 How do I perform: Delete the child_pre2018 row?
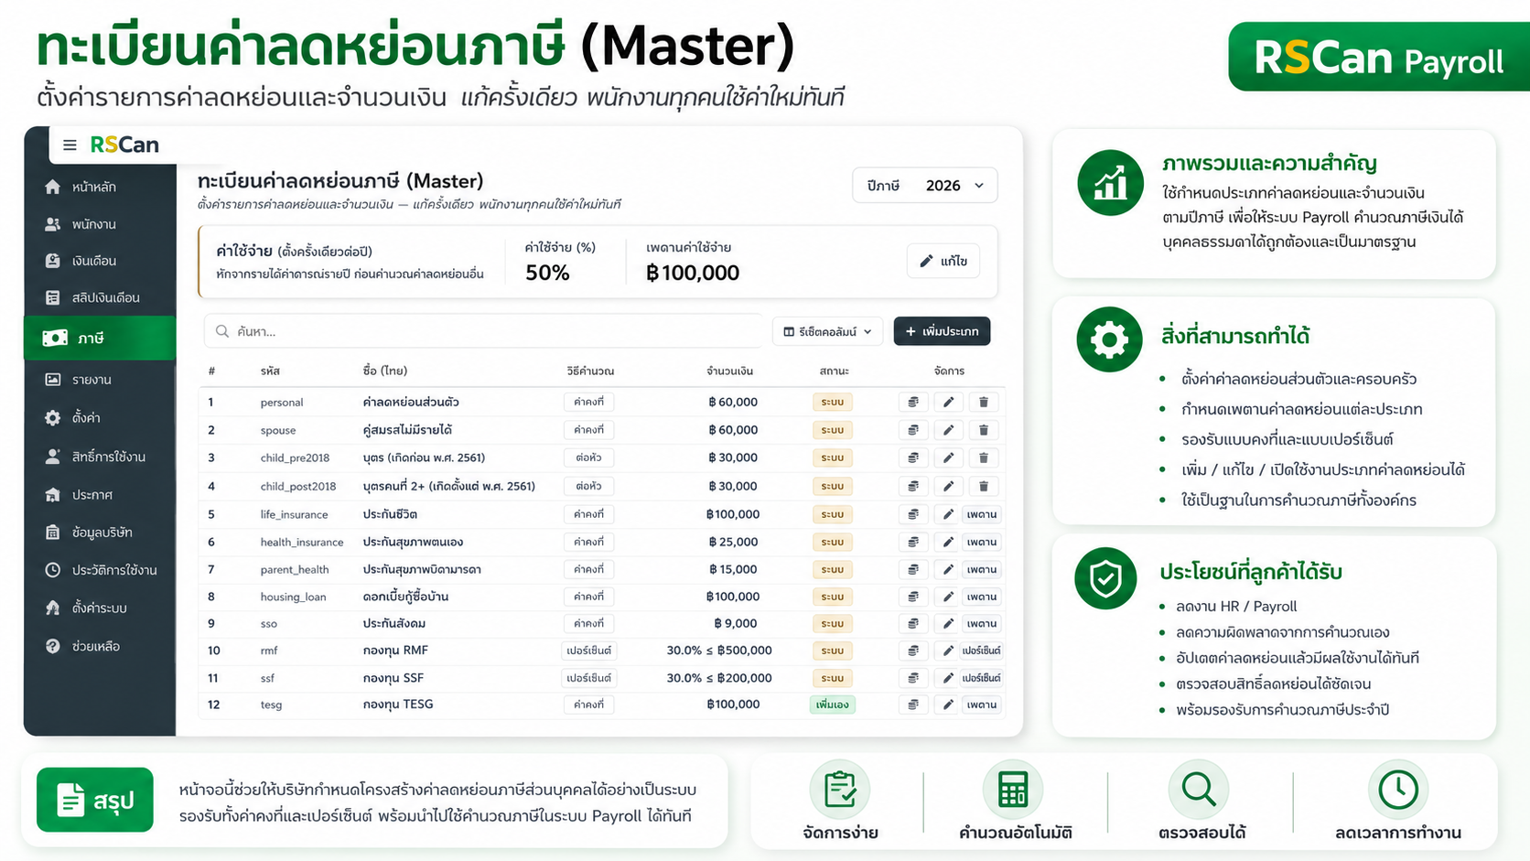(x=983, y=457)
